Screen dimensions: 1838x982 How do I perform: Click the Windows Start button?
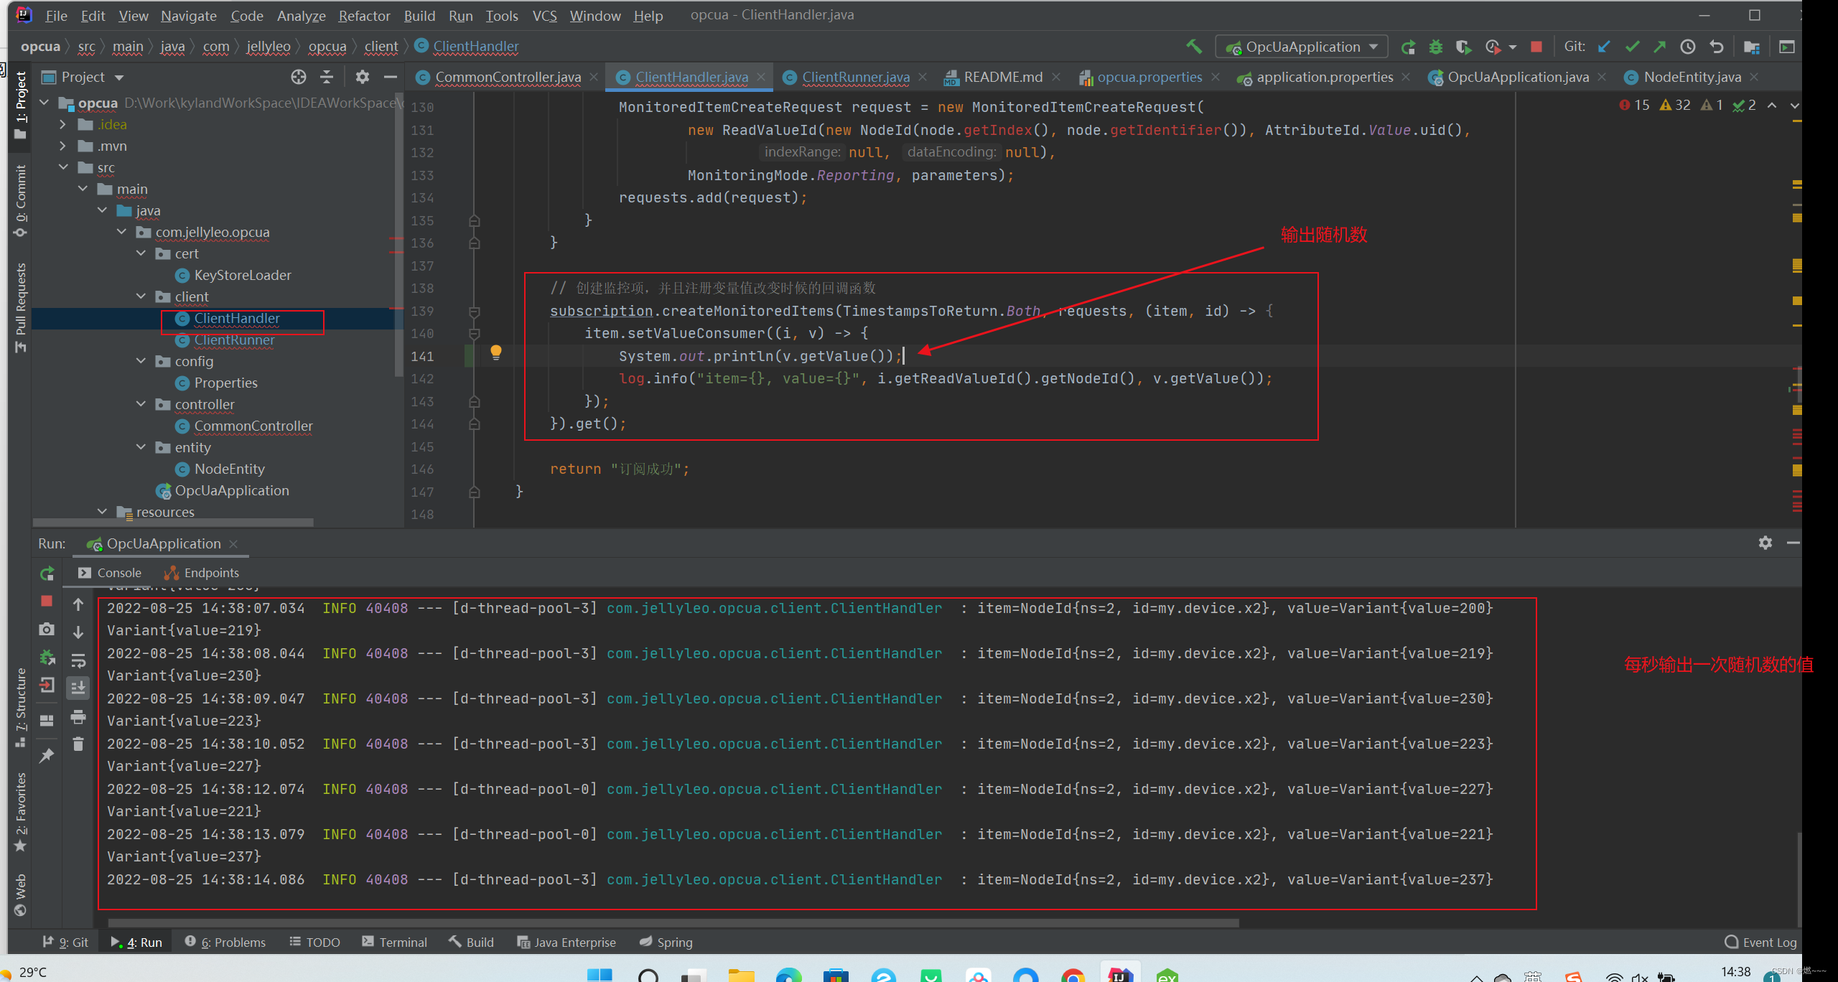click(x=600, y=974)
